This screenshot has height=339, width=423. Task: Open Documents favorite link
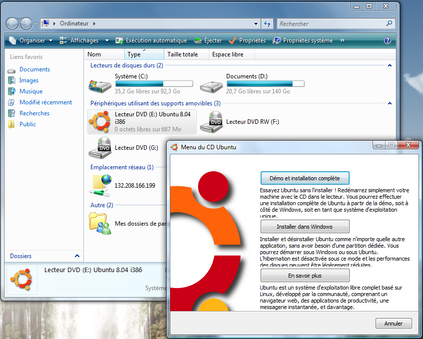(34, 69)
